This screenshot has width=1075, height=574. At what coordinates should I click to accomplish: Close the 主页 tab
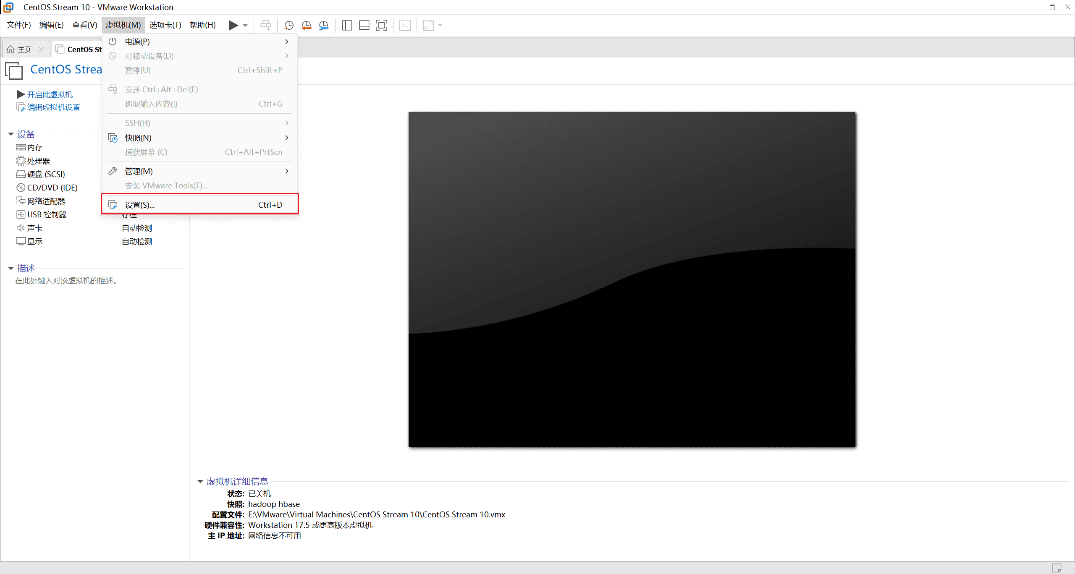(x=41, y=50)
